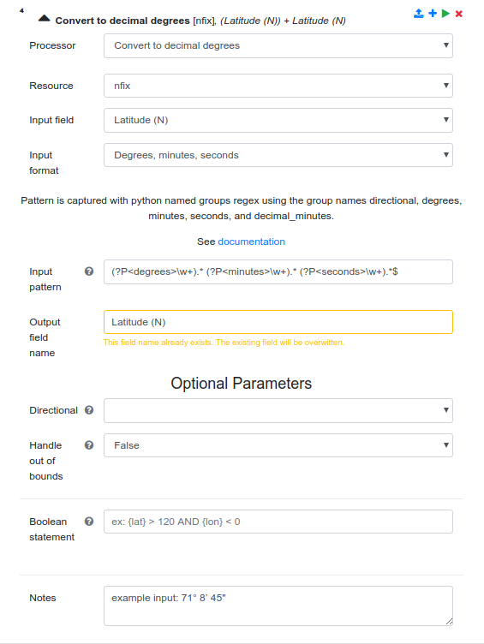Open the Resource dropdown showing nfix
484x644 pixels.
tap(278, 86)
